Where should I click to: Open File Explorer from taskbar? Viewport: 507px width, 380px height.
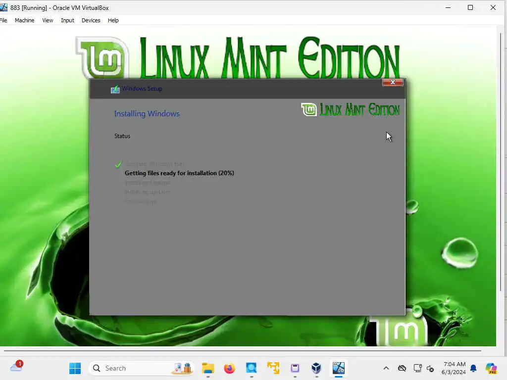[x=208, y=368]
